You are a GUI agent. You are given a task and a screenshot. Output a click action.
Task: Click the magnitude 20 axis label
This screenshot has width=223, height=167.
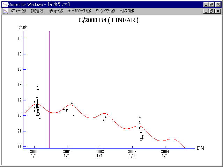coord(20,115)
